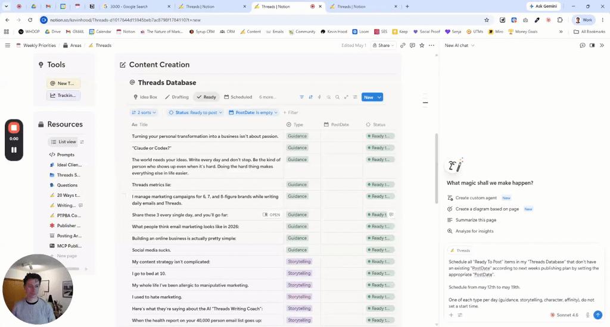Screen dimensions: 610x327
Task: Click the Chrome address bar URL
Action: (x=125, y=20)
